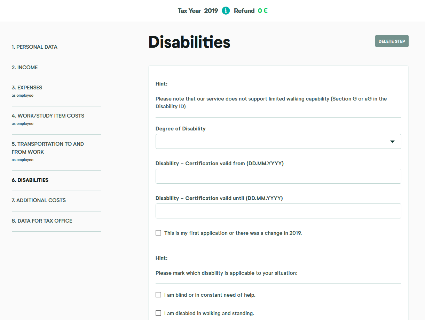Open the Data for Tax Office step
The image size is (425, 320).
[x=42, y=221]
